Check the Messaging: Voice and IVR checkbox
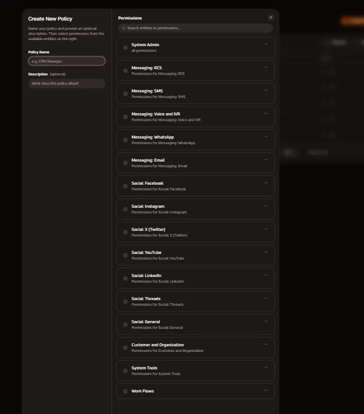364x414 pixels. [125, 116]
